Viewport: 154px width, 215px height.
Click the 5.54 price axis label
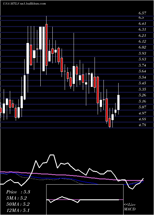(x=142, y=77)
